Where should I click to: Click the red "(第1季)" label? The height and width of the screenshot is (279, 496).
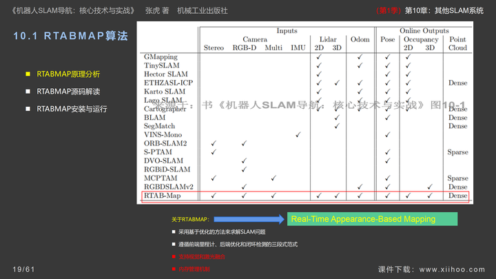click(x=389, y=11)
